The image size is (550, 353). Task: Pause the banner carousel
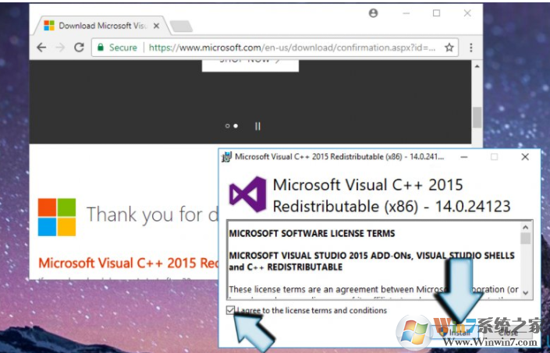click(257, 125)
